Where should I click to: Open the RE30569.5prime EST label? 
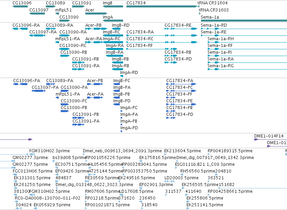point(102,178)
